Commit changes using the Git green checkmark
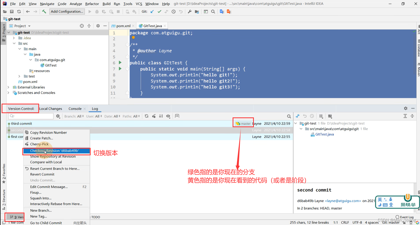The image size is (420, 225). (159, 12)
